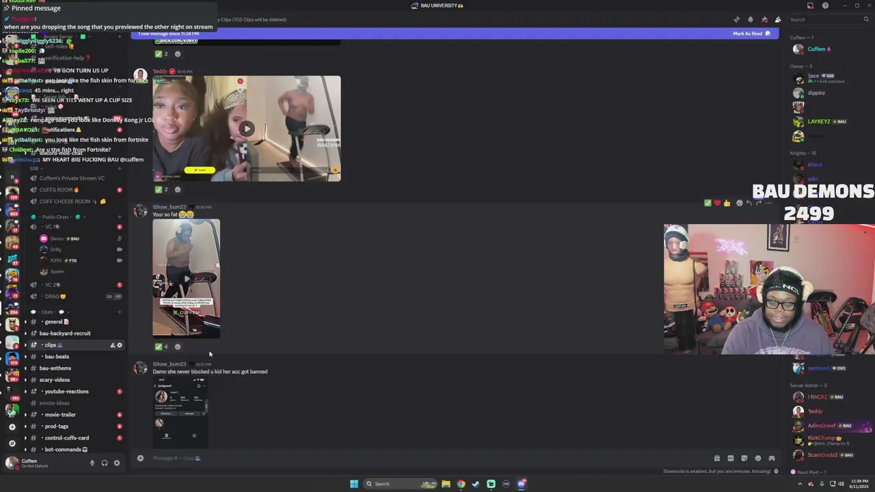
Task: Join the DRAG voice channel
Action: pyautogui.click(x=75, y=297)
